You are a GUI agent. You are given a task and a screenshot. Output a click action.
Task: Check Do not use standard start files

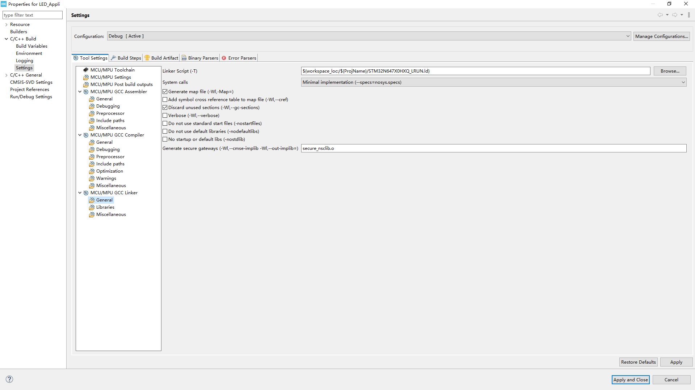tap(165, 123)
